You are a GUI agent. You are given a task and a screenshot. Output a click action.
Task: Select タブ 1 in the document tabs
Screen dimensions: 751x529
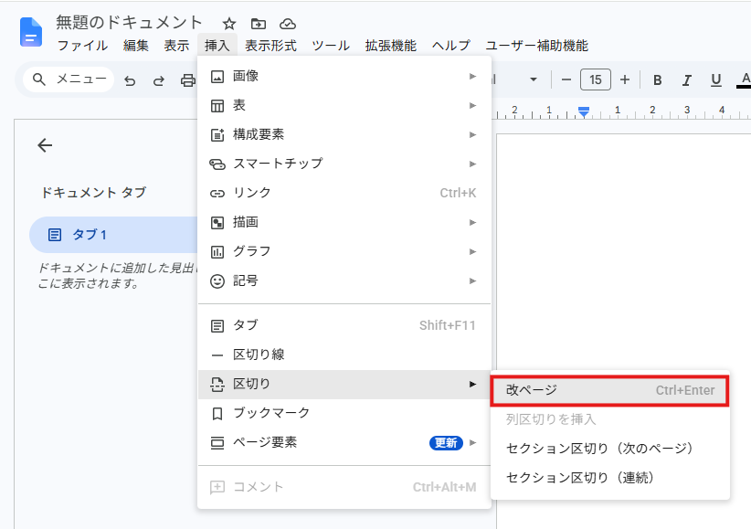(x=114, y=235)
